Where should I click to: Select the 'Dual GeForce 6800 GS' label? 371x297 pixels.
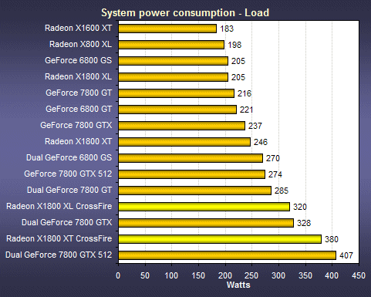pos(69,157)
